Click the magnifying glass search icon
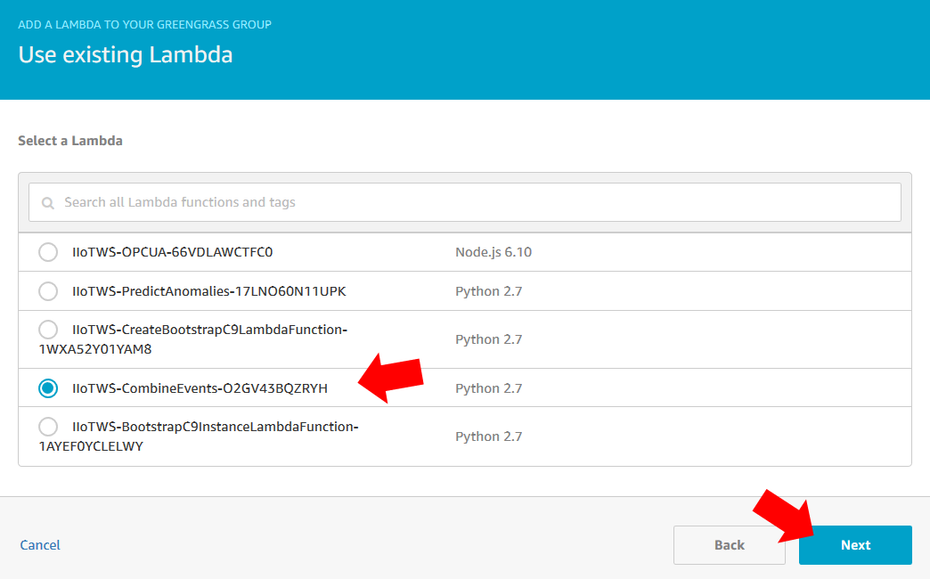Image resolution: width=930 pixels, height=579 pixels. (47, 203)
